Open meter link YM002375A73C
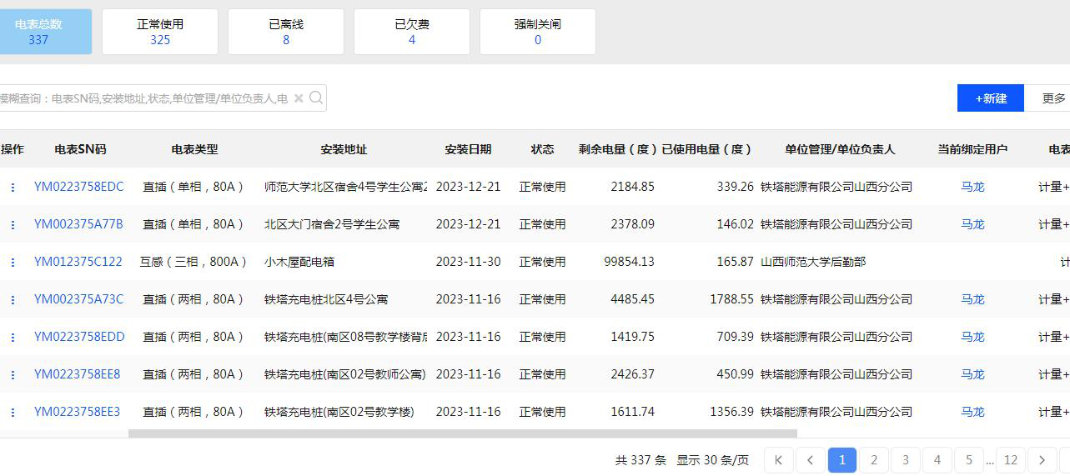Screen dimensions: 1070x476 79,299
